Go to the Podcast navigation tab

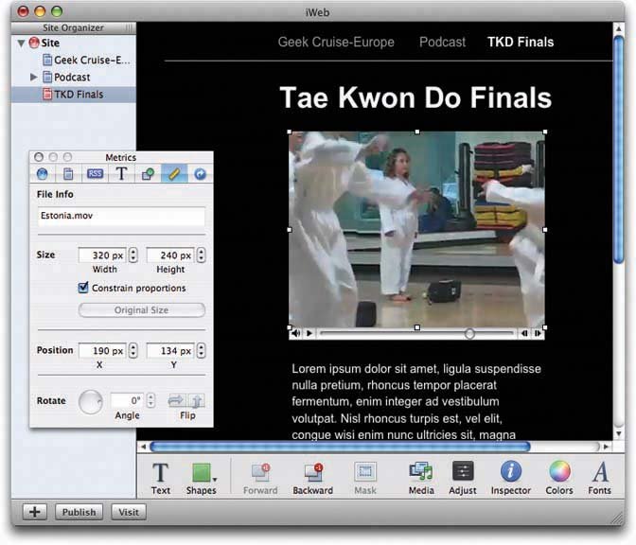pos(442,42)
